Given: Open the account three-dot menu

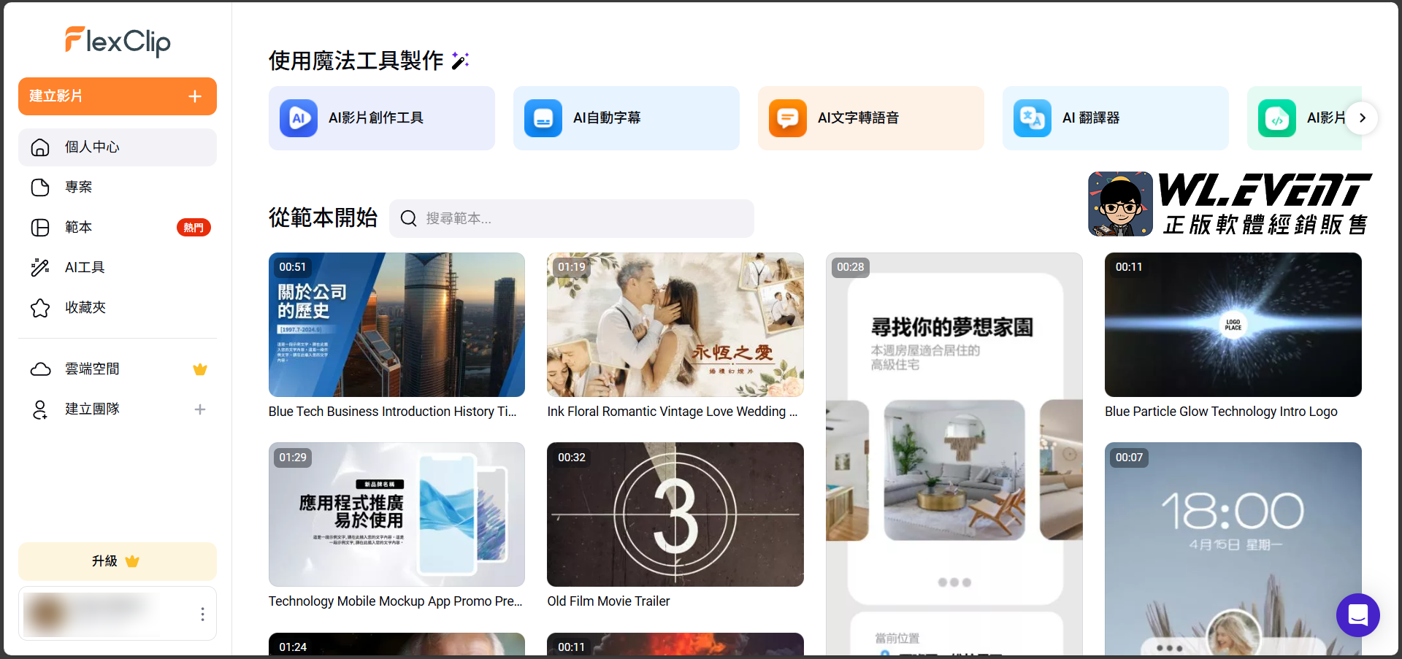Looking at the screenshot, I should 202,614.
